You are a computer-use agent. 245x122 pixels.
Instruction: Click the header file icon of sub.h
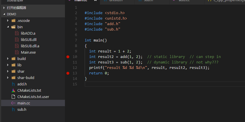click(13, 109)
